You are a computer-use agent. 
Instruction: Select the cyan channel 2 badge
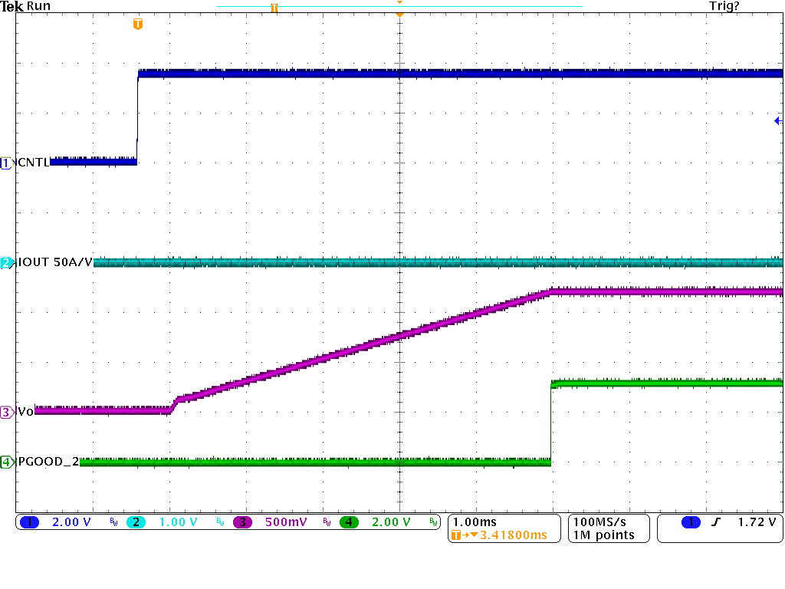tap(136, 522)
